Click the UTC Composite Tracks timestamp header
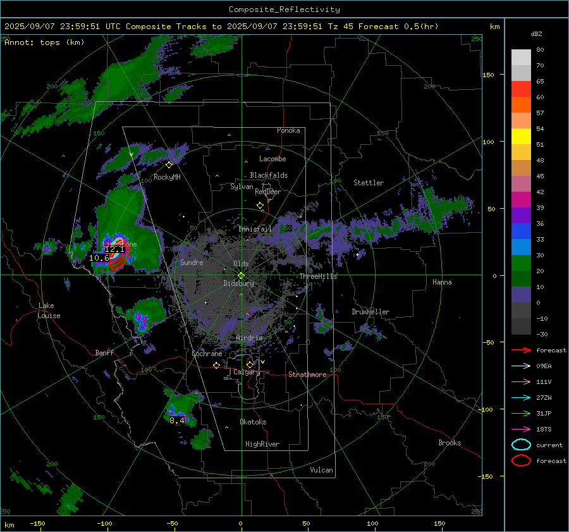The width and height of the screenshot is (569, 532). pyautogui.click(x=221, y=27)
